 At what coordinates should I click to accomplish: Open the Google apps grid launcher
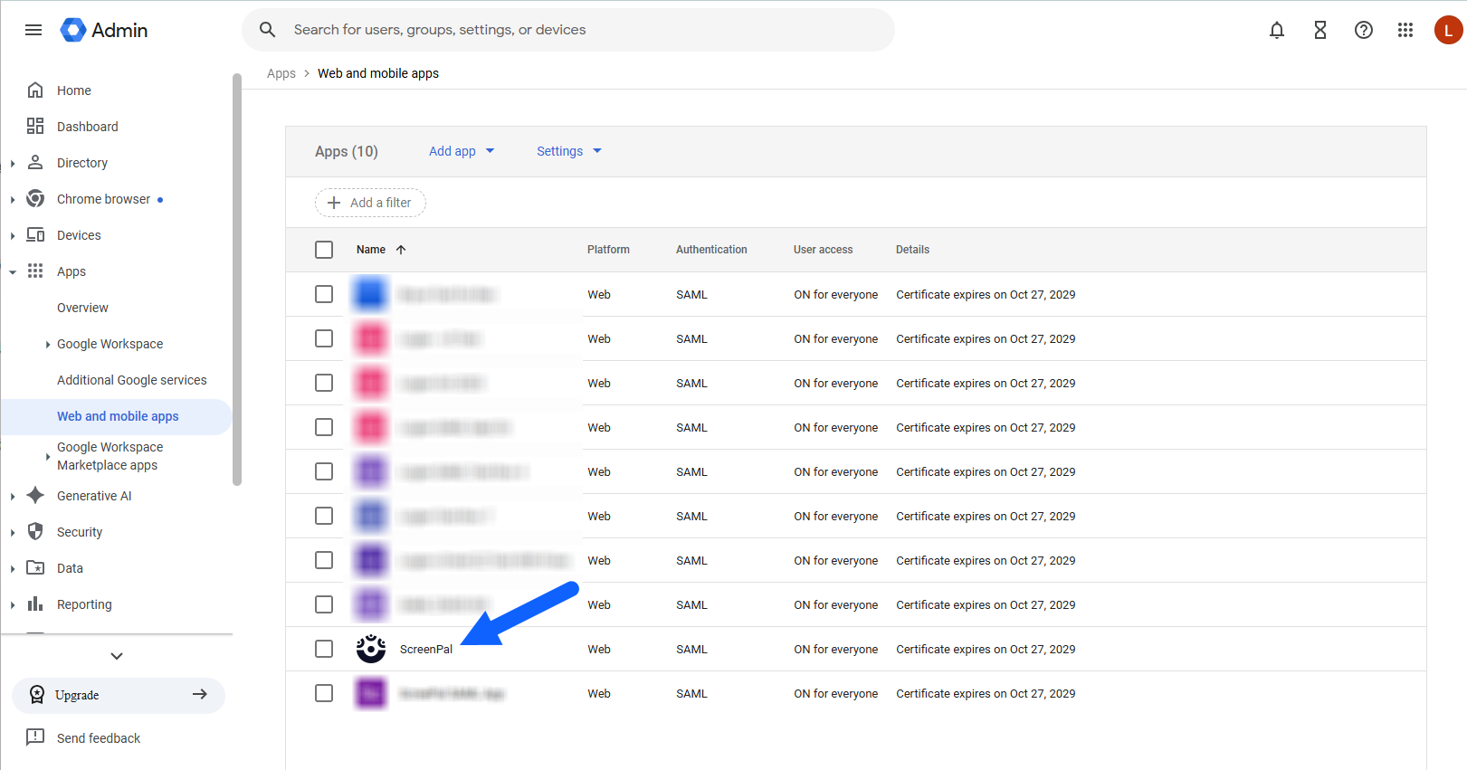(x=1405, y=30)
